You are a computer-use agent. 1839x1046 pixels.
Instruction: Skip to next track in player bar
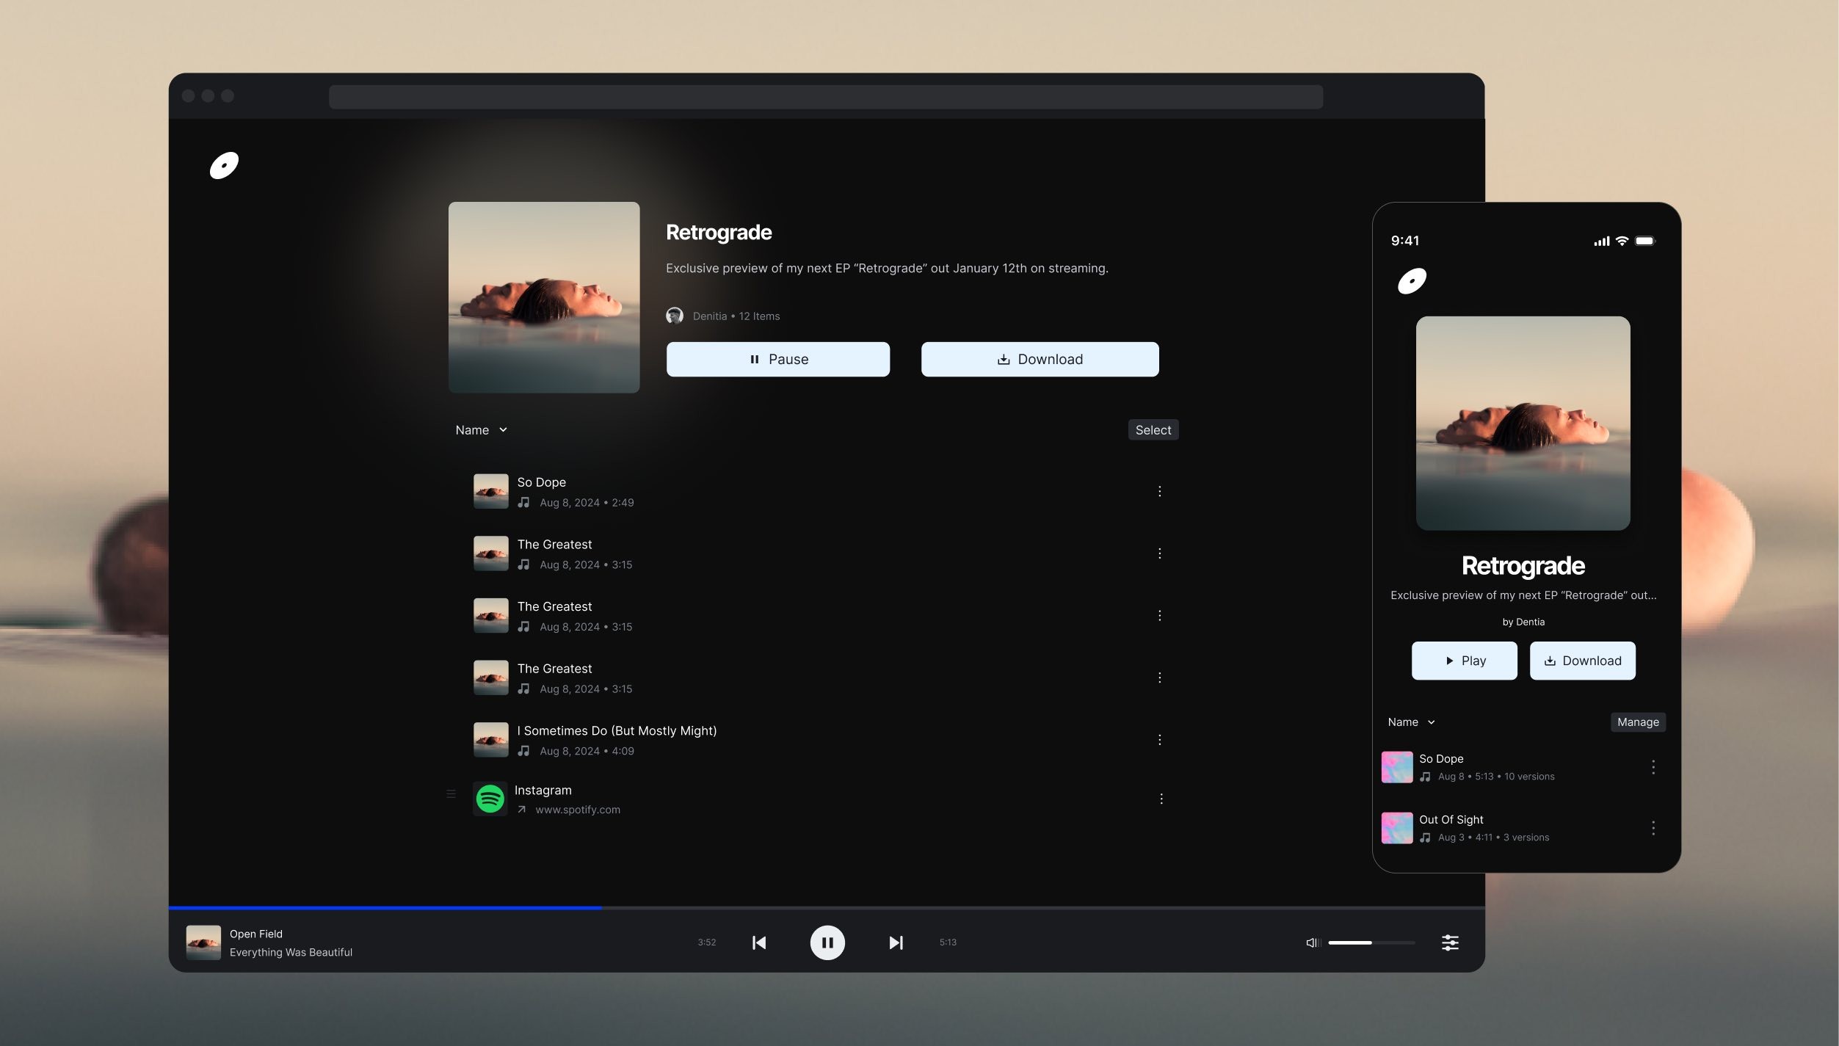click(896, 943)
